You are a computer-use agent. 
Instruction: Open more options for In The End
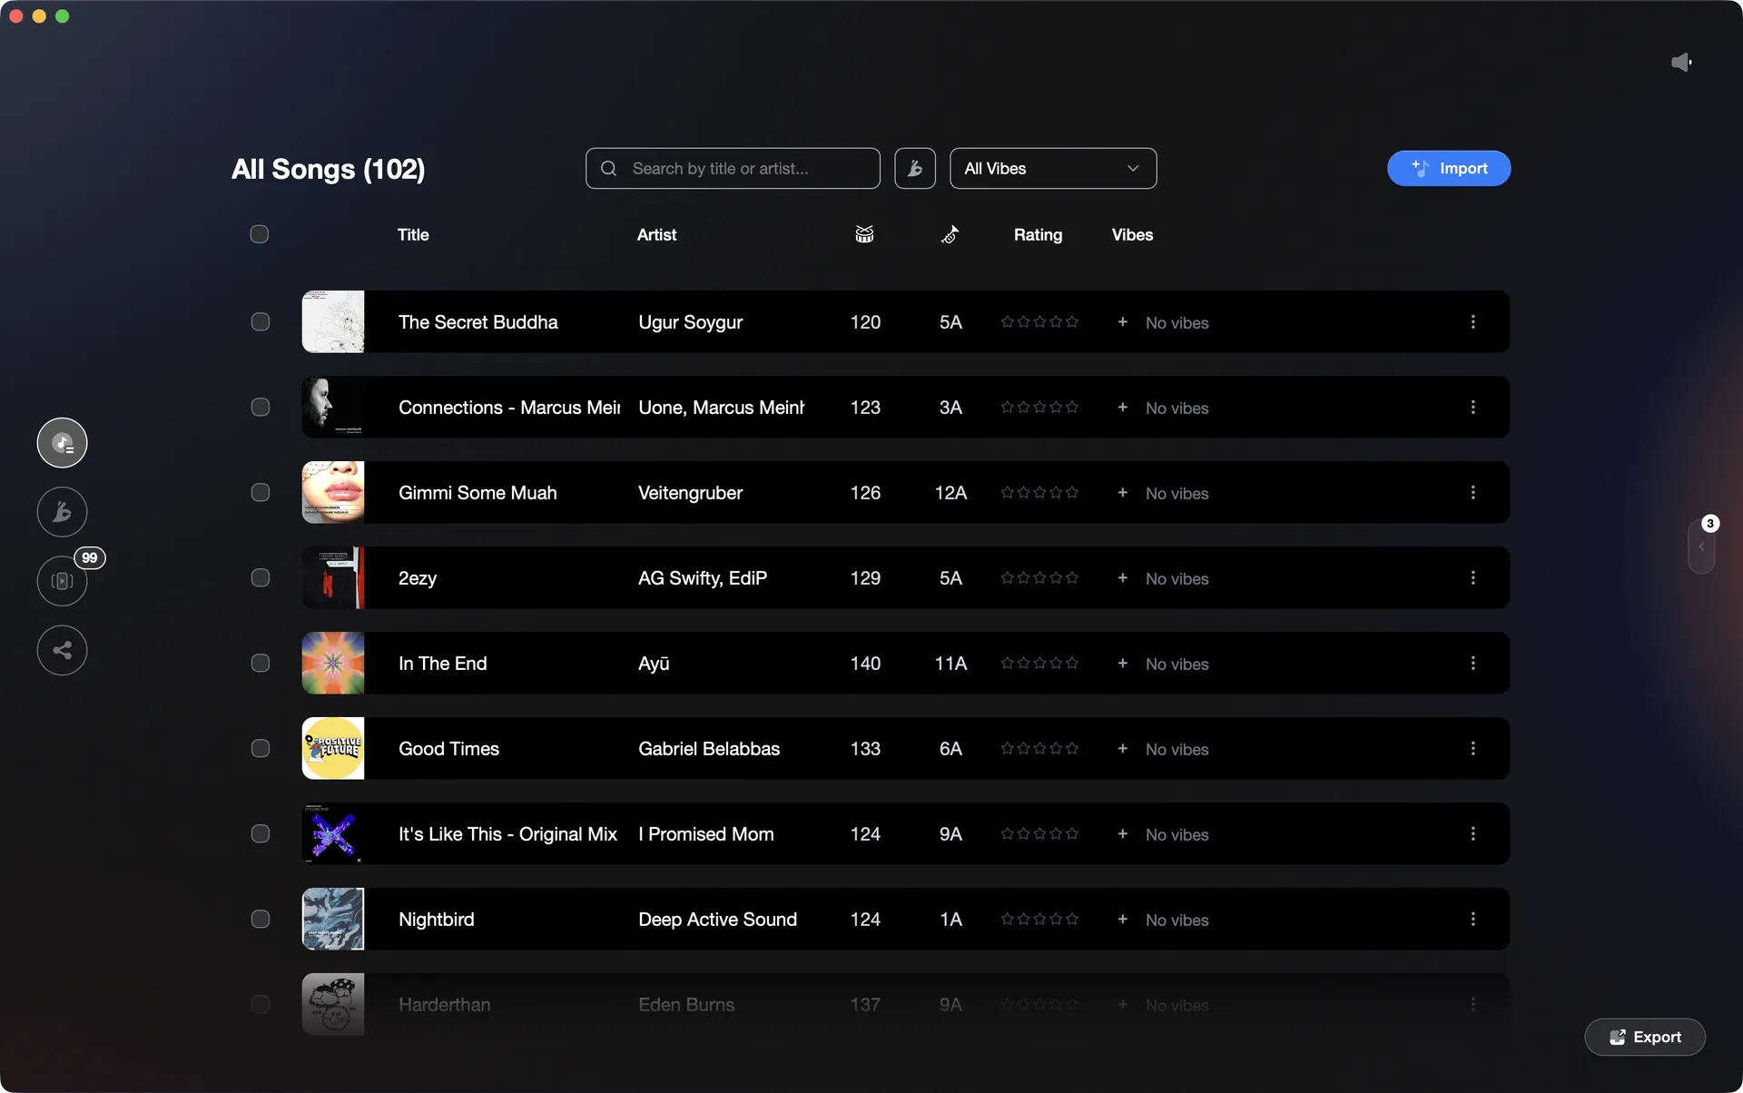pyautogui.click(x=1472, y=663)
